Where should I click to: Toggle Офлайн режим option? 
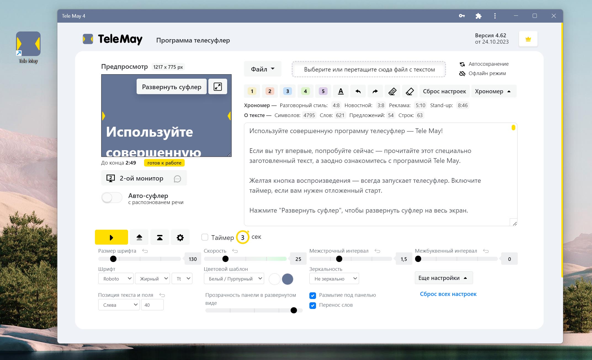click(482, 73)
